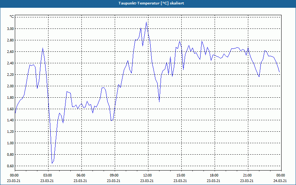Click the 09:00 time label
This screenshot has height=185, width=296.
click(115, 175)
